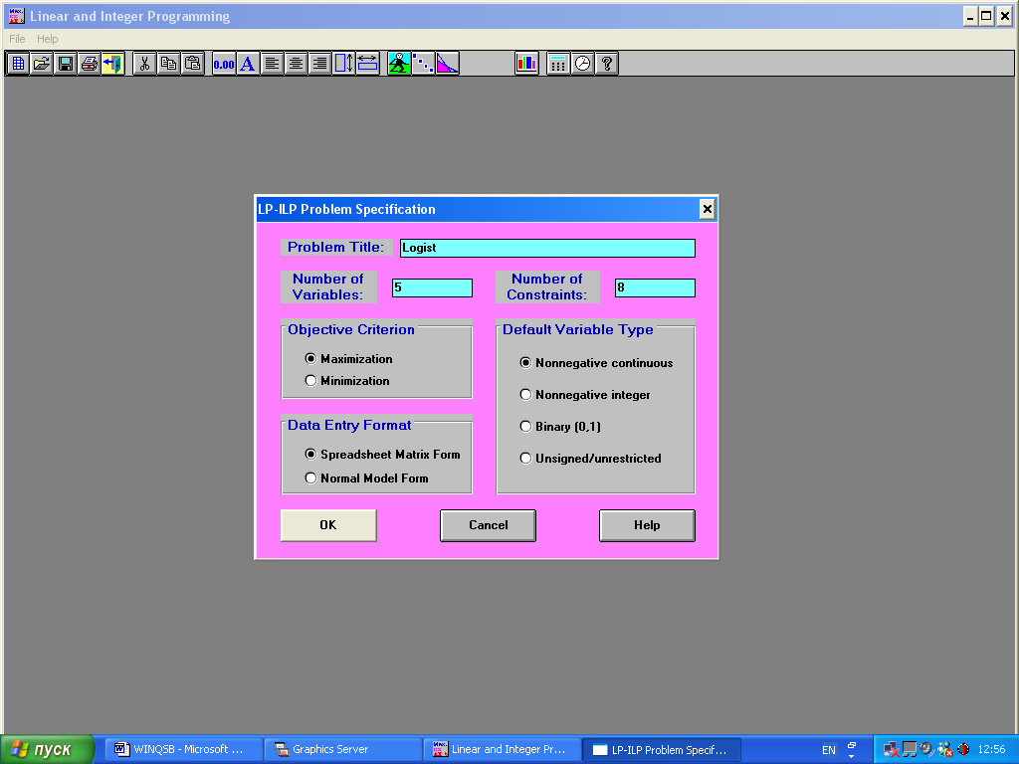The image size is (1019, 764).
Task: Select the Minimization objective
Action: [347, 381]
